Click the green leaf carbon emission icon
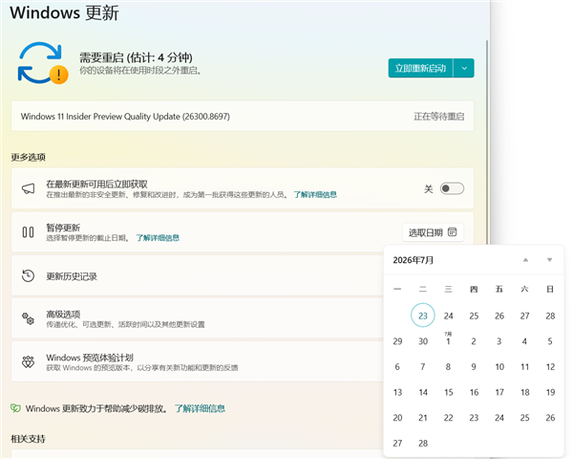The width and height of the screenshot is (573, 459). 15,408
